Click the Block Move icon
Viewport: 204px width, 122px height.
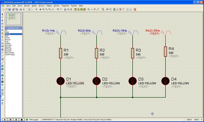click(x=78, y=9)
